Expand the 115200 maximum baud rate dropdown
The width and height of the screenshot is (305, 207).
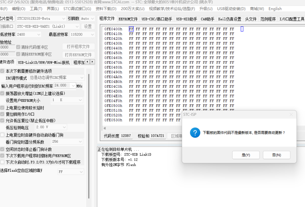pyautogui.click(x=92, y=34)
